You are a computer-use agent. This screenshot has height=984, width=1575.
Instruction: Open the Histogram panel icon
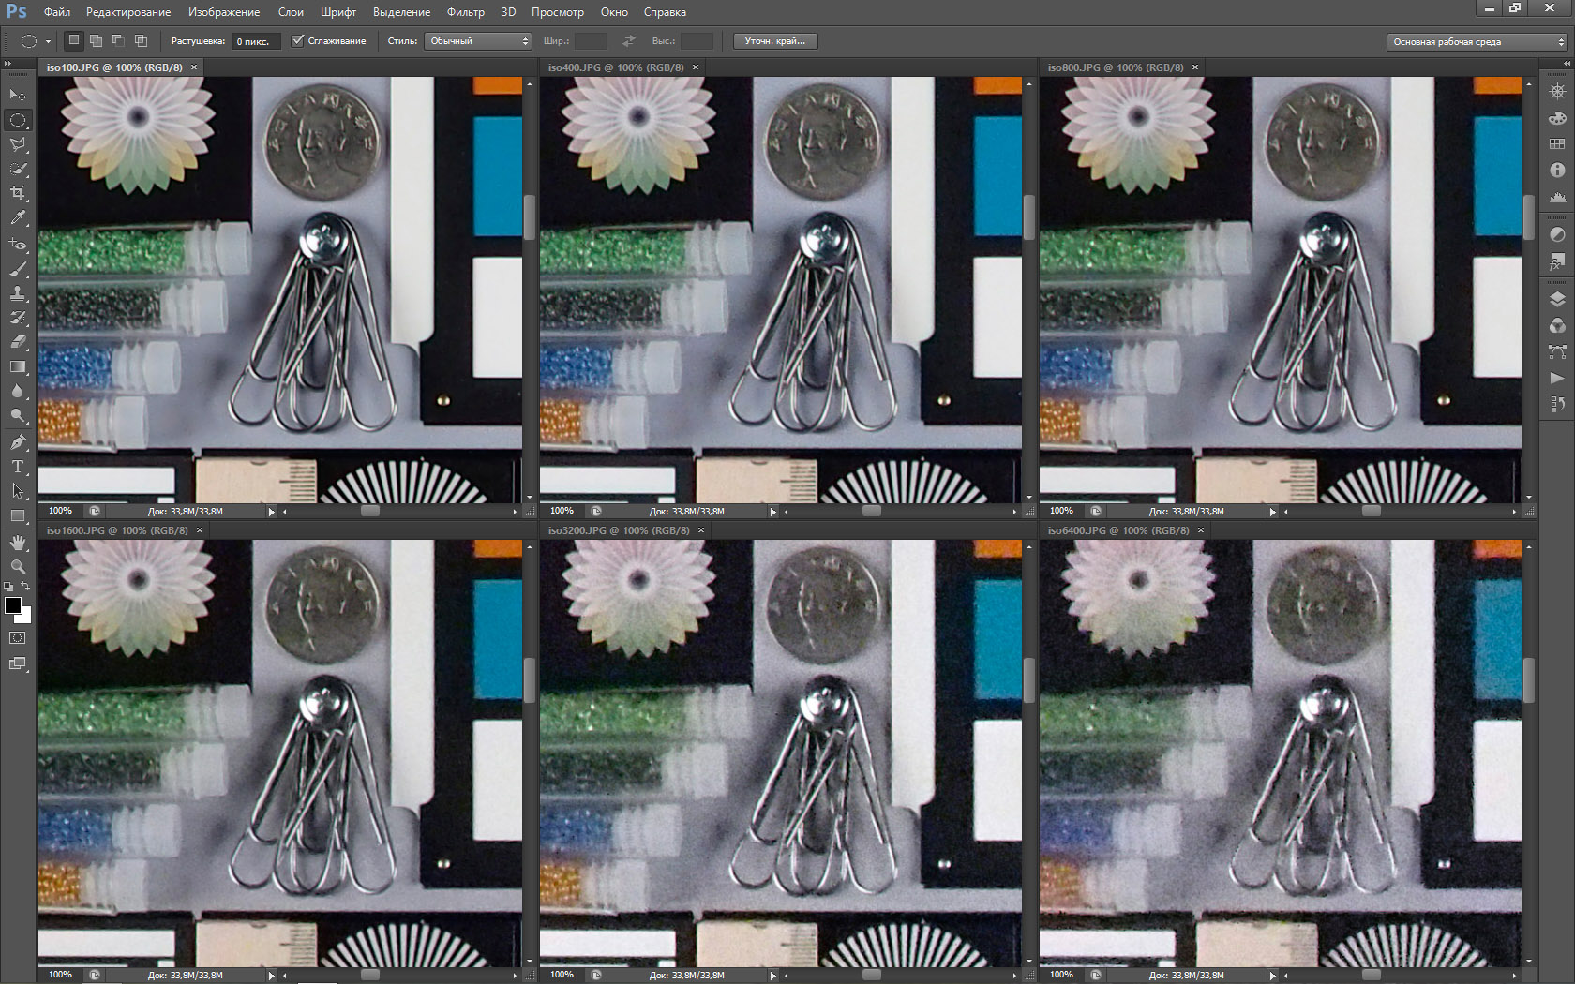coord(1557,197)
